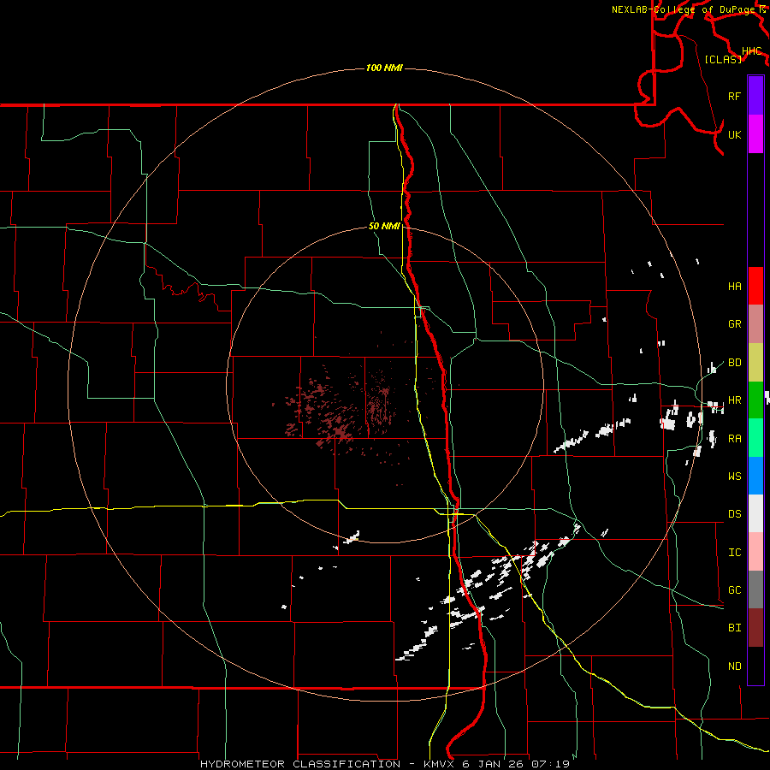The height and width of the screenshot is (770, 770).
Task: Click the '[CLAS]' label
Action: (723, 59)
